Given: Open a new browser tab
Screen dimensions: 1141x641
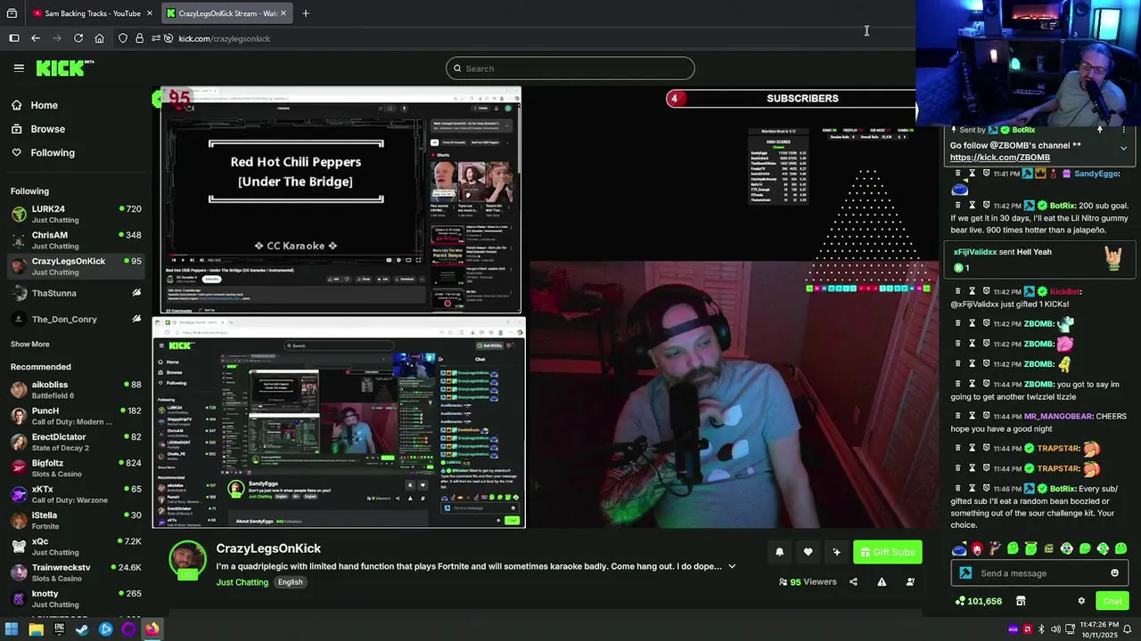Looking at the screenshot, I should [306, 13].
